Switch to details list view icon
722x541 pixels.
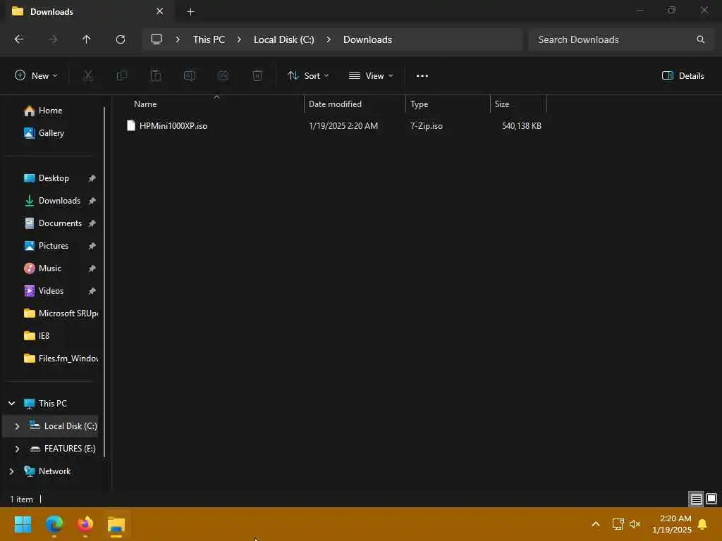(x=696, y=499)
